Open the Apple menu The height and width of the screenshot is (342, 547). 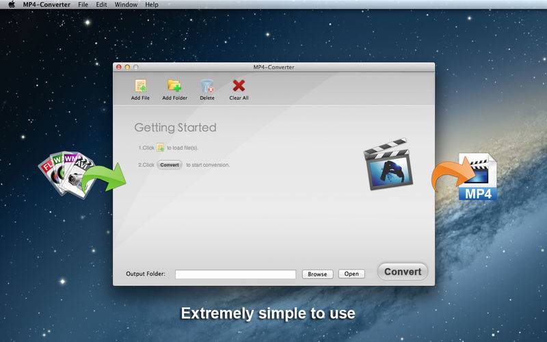click(x=12, y=5)
